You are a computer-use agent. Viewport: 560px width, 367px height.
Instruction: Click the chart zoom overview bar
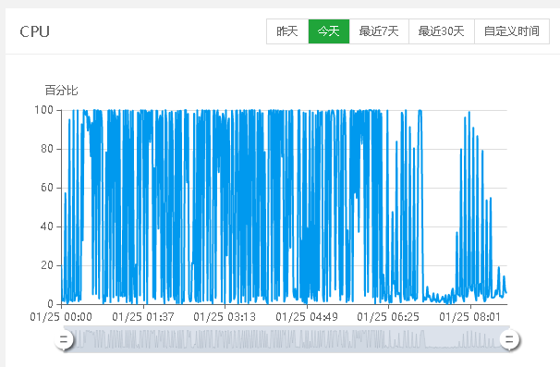pyautogui.click(x=286, y=339)
